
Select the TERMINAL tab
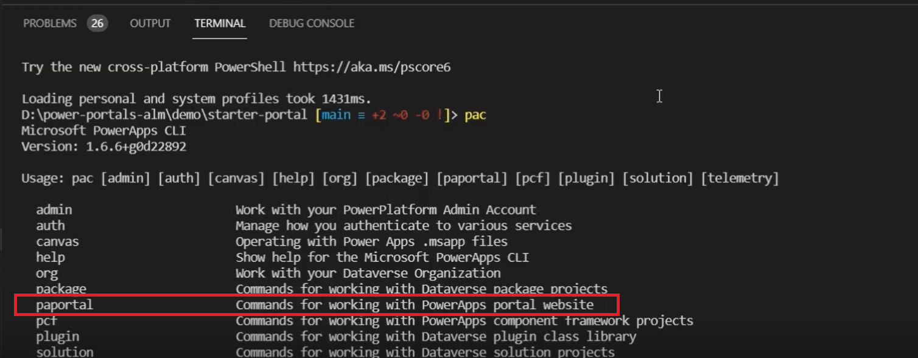220,24
